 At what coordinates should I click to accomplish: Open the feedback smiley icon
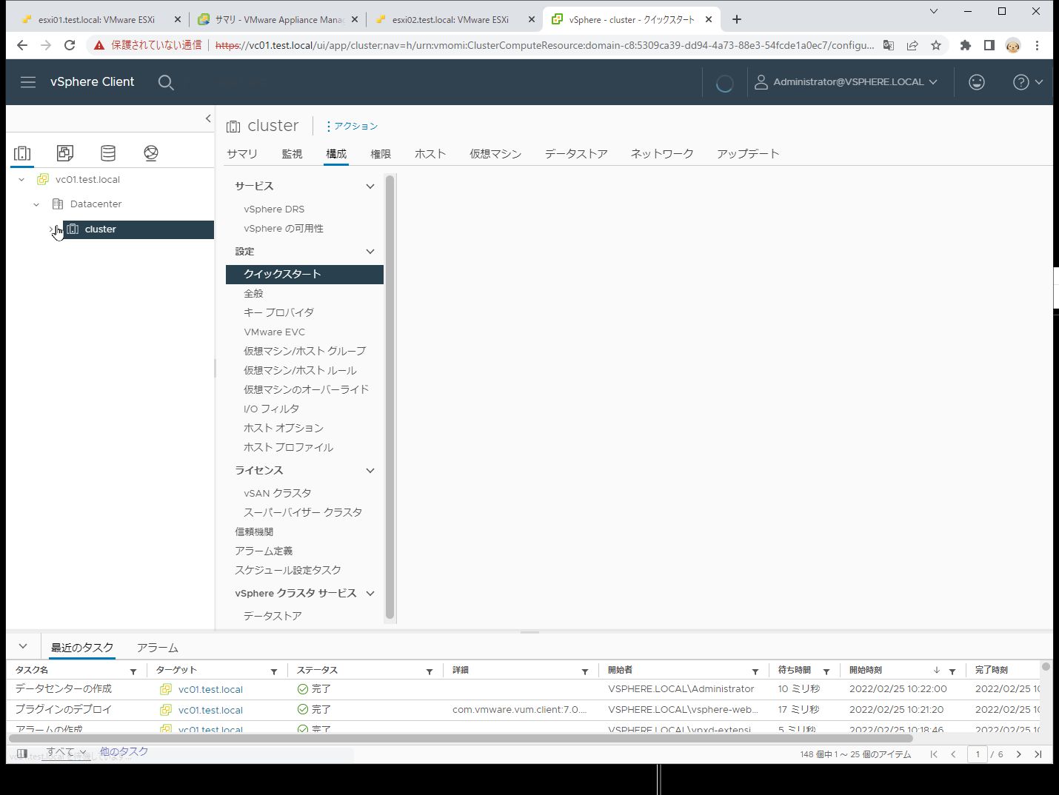point(977,82)
